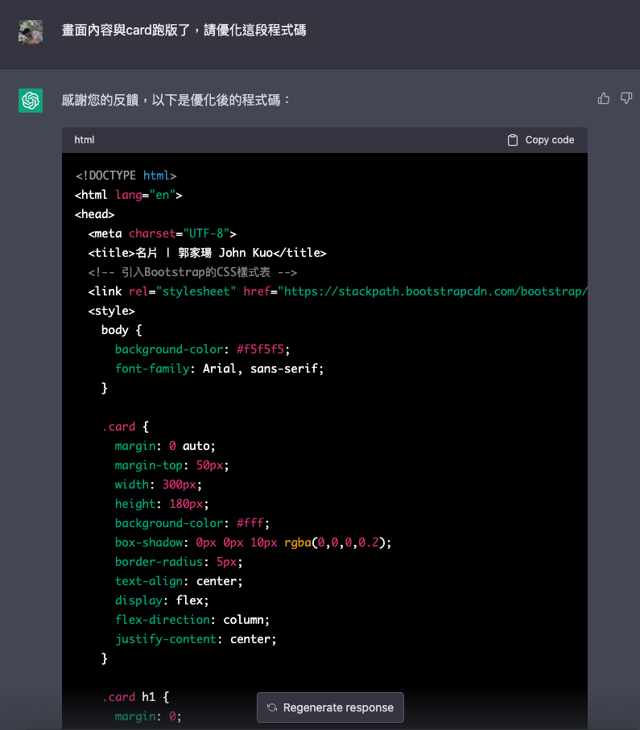Image resolution: width=640 pixels, height=730 pixels.
Task: Click the user profile avatar photo
Action: tap(31, 31)
